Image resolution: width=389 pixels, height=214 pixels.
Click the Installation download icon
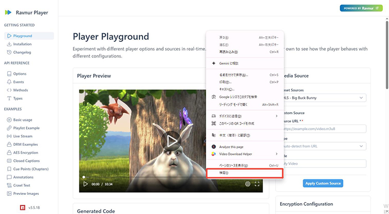tap(9, 44)
